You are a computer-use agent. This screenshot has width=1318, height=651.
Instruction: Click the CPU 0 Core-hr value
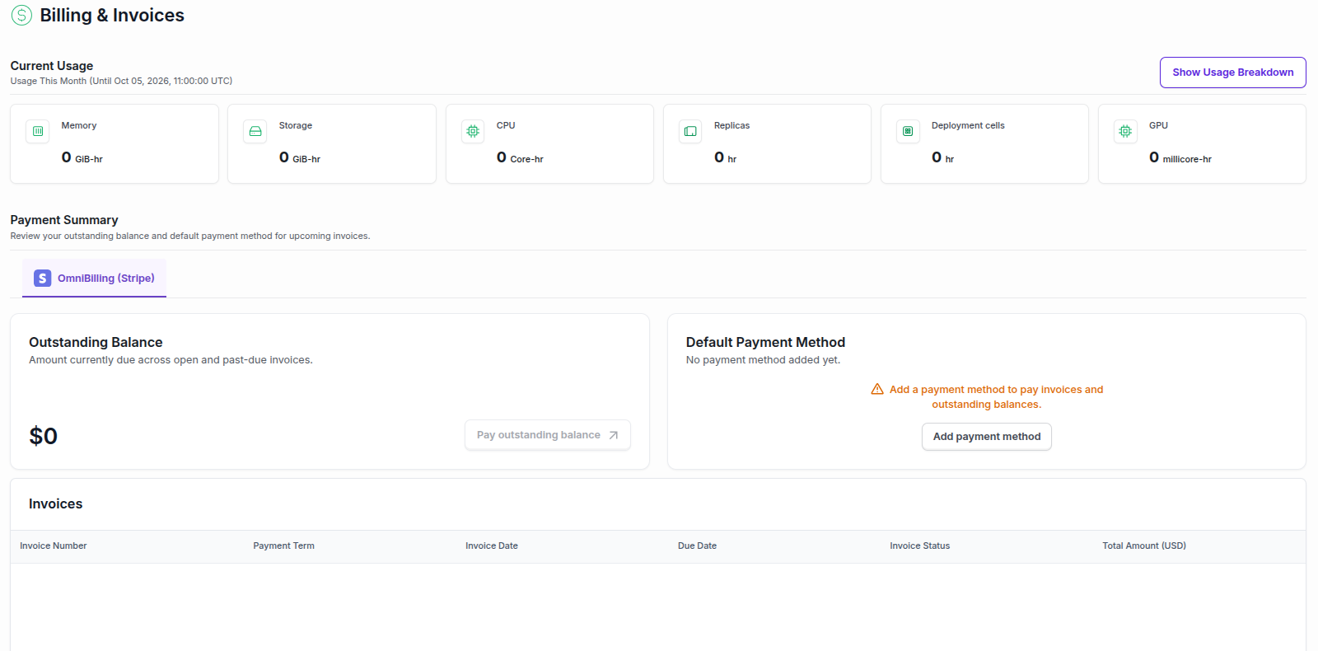pos(520,157)
